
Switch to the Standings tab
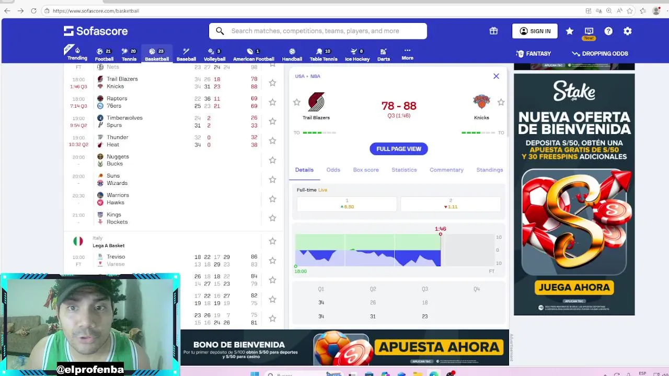click(x=490, y=170)
